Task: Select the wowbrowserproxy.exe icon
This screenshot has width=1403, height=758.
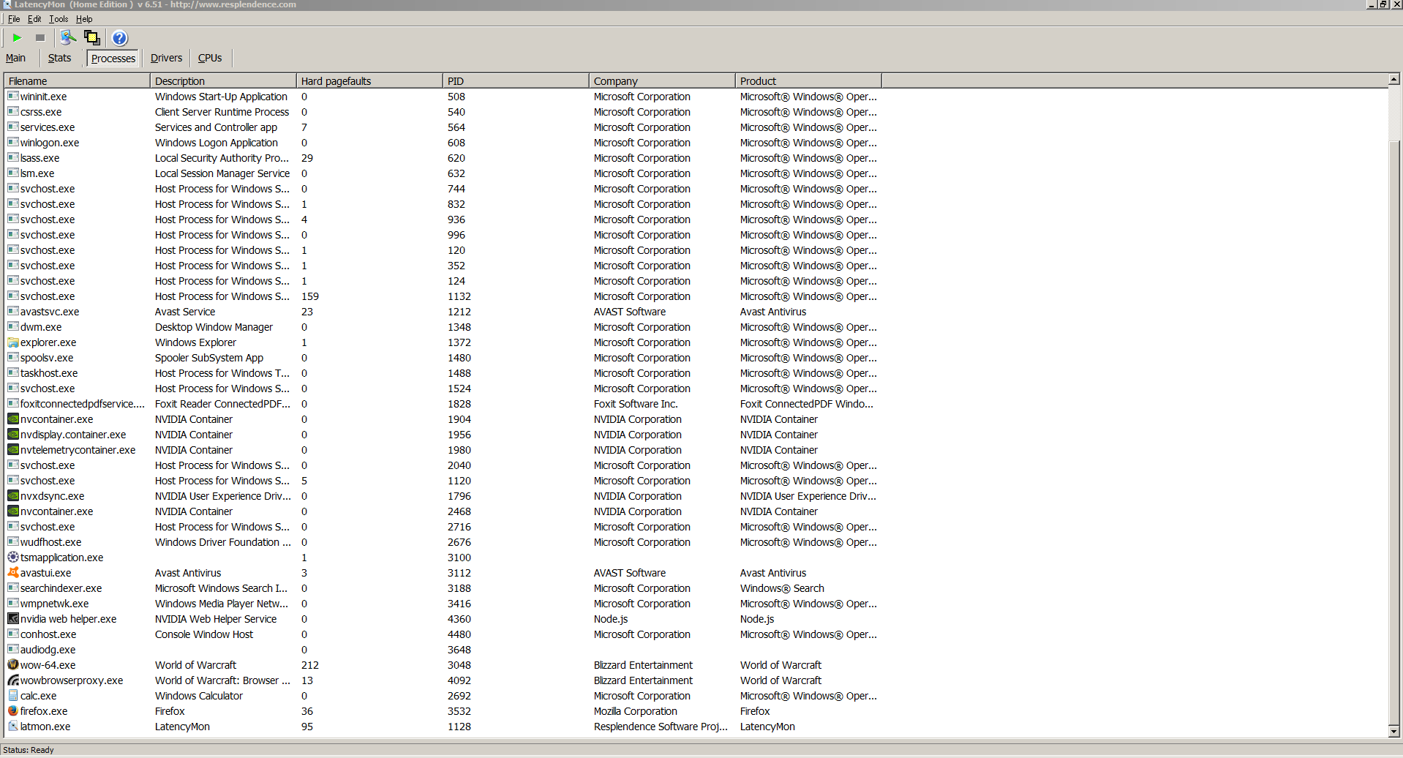Action: click(x=13, y=680)
